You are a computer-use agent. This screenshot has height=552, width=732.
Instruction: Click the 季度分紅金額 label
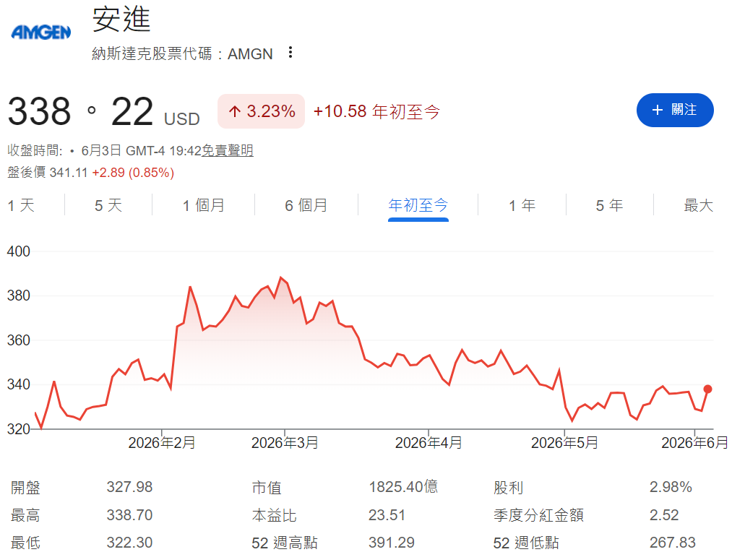(x=539, y=515)
